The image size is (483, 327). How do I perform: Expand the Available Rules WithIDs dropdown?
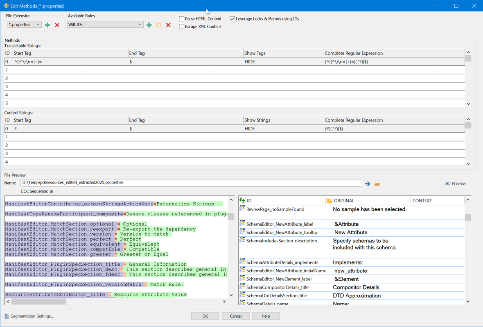(x=105, y=25)
